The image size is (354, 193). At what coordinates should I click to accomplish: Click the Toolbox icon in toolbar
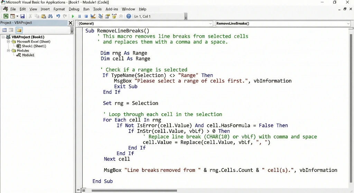click(x=121, y=16)
